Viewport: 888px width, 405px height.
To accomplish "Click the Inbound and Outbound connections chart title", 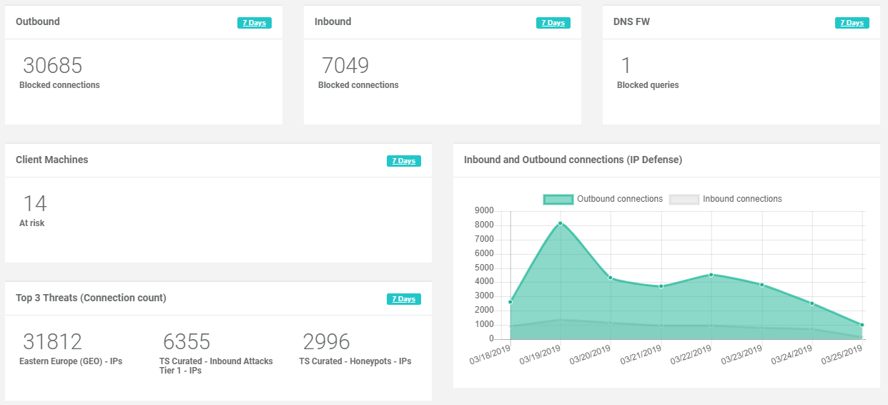I will (573, 160).
